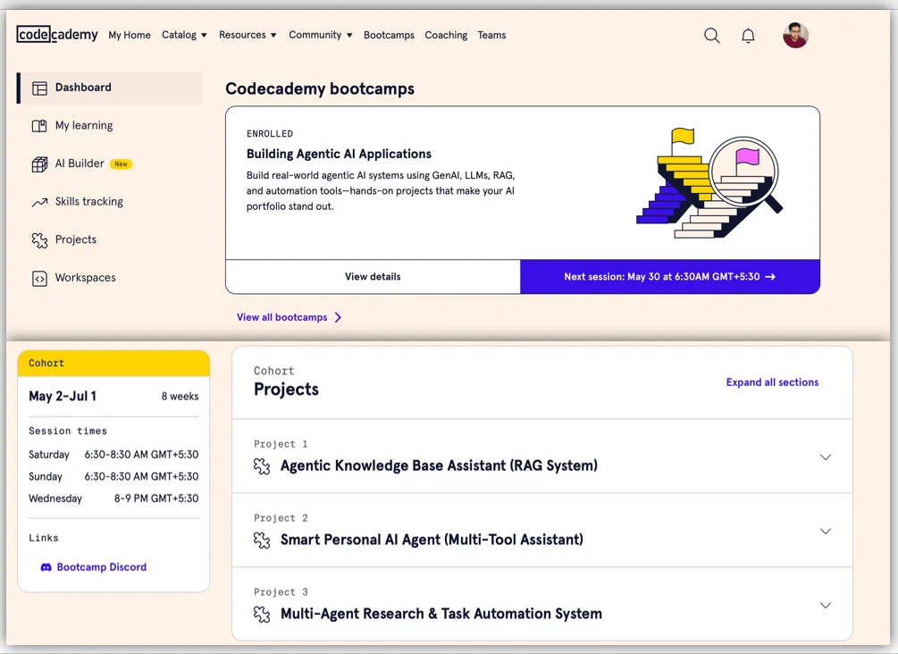Open the Community dropdown menu
This screenshot has width=898, height=654.
(x=321, y=35)
